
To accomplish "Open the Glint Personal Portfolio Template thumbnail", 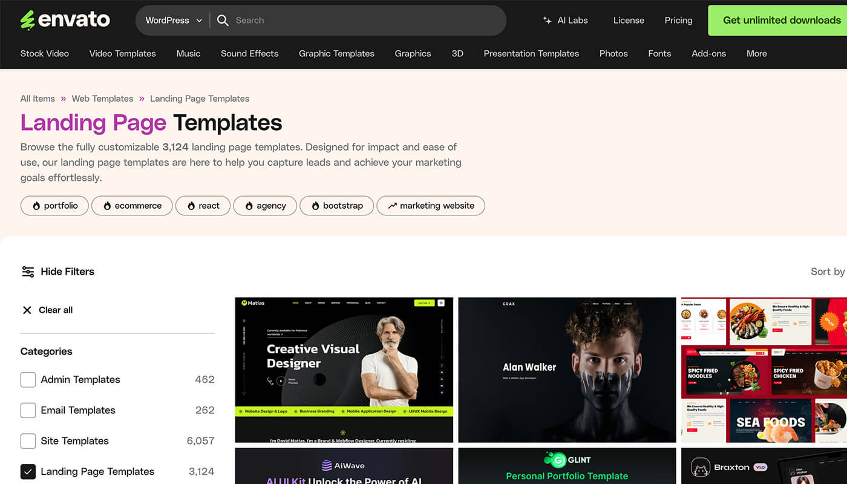I will [567, 466].
